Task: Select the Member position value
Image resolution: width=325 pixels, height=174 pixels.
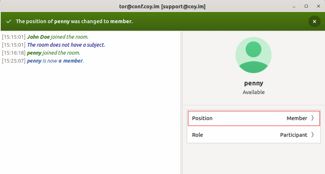Action: pyautogui.click(x=296, y=118)
